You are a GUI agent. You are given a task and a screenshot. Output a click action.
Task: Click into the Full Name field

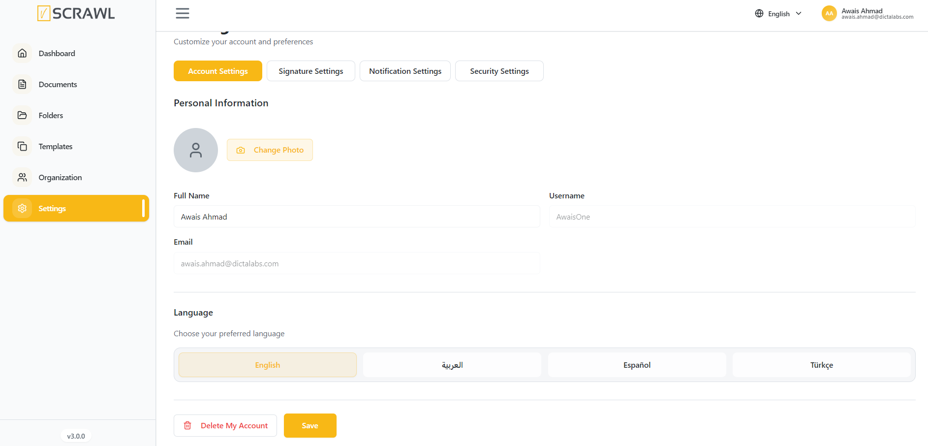click(x=357, y=217)
